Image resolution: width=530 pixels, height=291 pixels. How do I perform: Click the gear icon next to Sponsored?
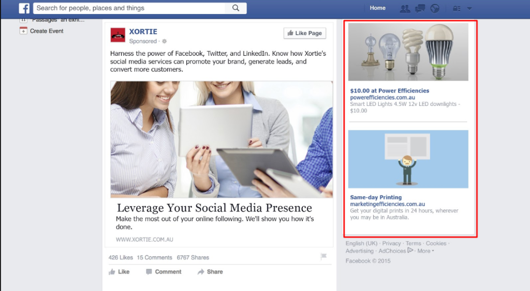(165, 41)
